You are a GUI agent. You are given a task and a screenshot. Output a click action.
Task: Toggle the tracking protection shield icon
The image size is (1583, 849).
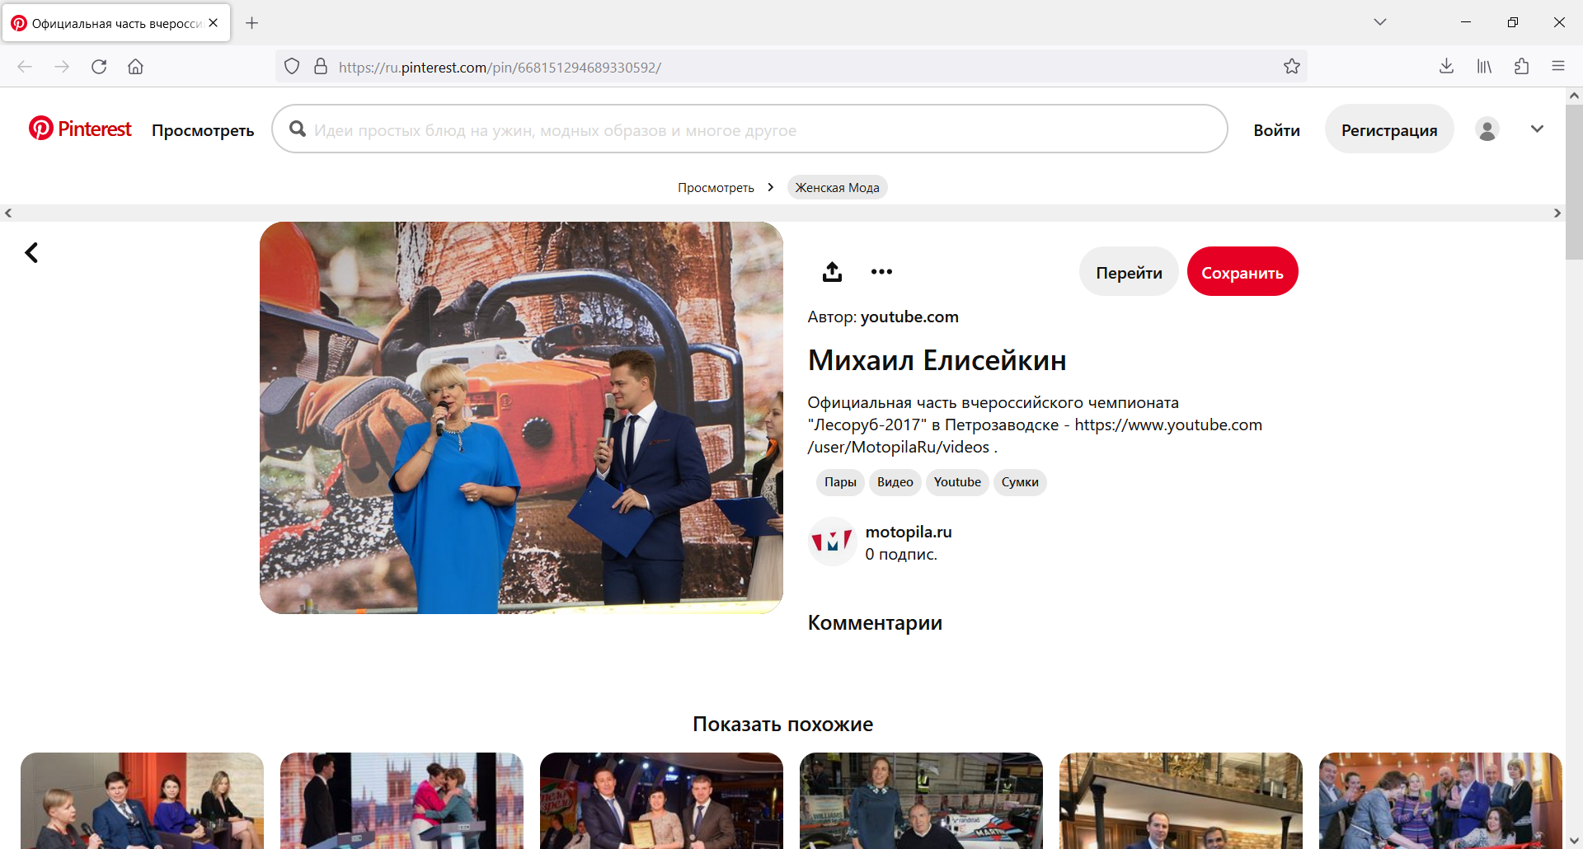point(292,66)
